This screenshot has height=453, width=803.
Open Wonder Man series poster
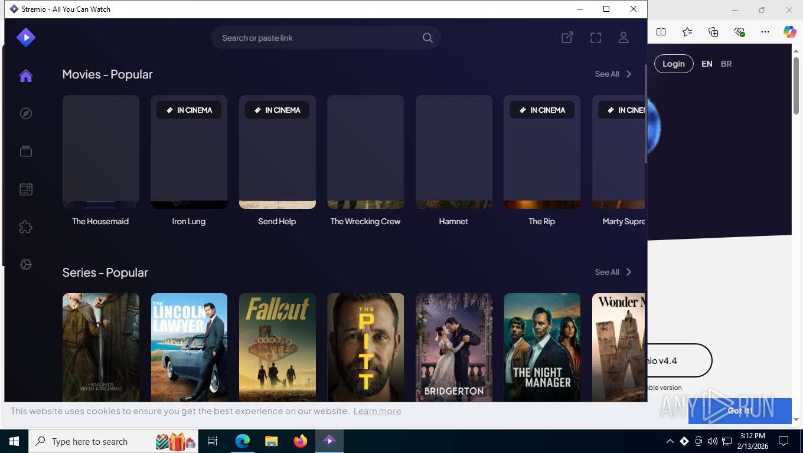click(x=618, y=347)
